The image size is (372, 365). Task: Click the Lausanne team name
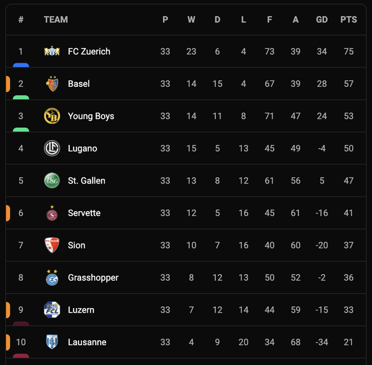pos(87,342)
